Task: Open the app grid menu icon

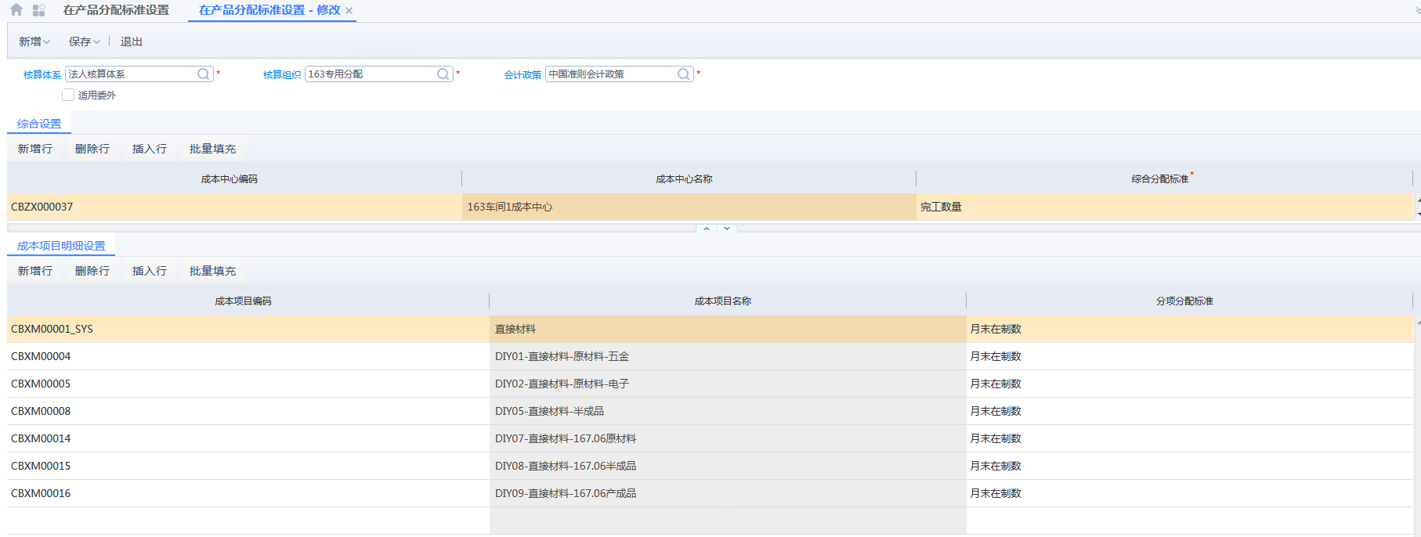Action: pyautogui.click(x=39, y=10)
